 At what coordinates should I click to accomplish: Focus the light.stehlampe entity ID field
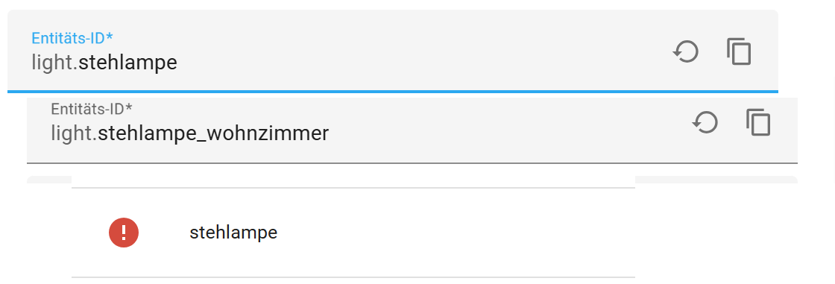(x=392, y=51)
